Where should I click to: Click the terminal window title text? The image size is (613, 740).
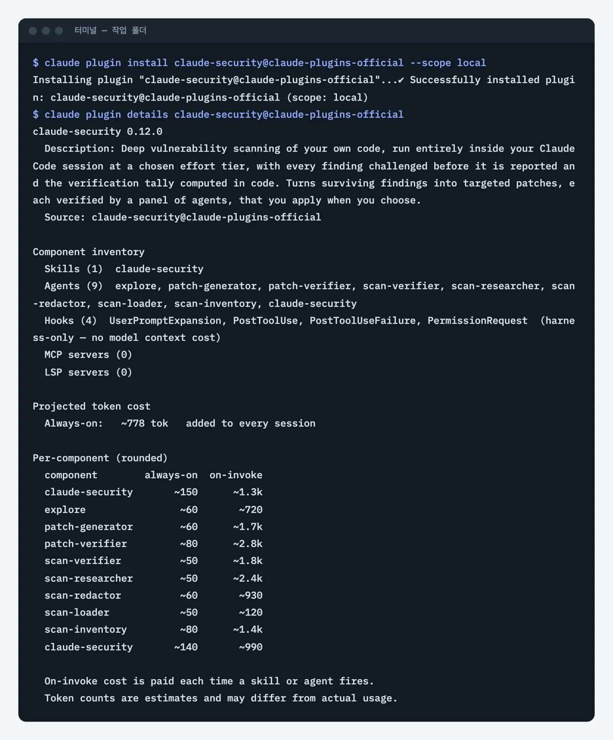tap(110, 31)
